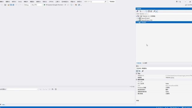The width and height of the screenshot is (192, 108).
Task: Select the SSL Enabled False value
Action: pyautogui.click(x=167, y=83)
